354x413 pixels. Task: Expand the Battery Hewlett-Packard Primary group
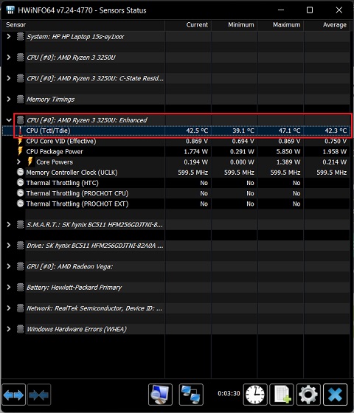pos(9,287)
